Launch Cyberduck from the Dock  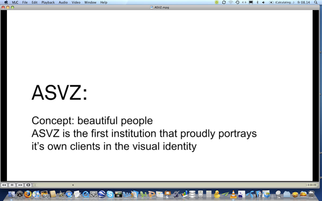point(217,194)
